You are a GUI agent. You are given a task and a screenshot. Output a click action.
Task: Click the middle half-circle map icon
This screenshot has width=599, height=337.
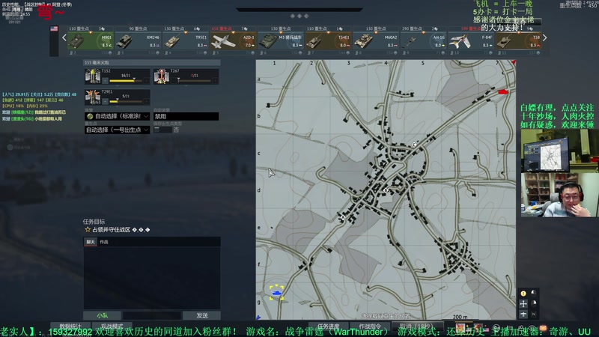click(534, 303)
